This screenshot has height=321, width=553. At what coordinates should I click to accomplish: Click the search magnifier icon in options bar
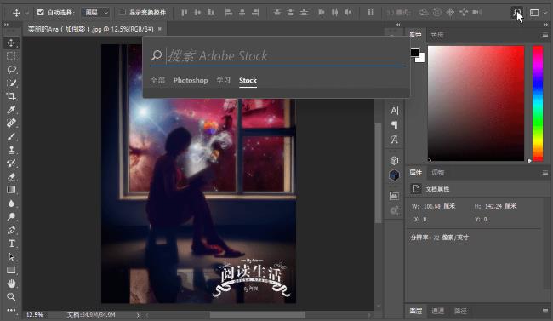[517, 13]
